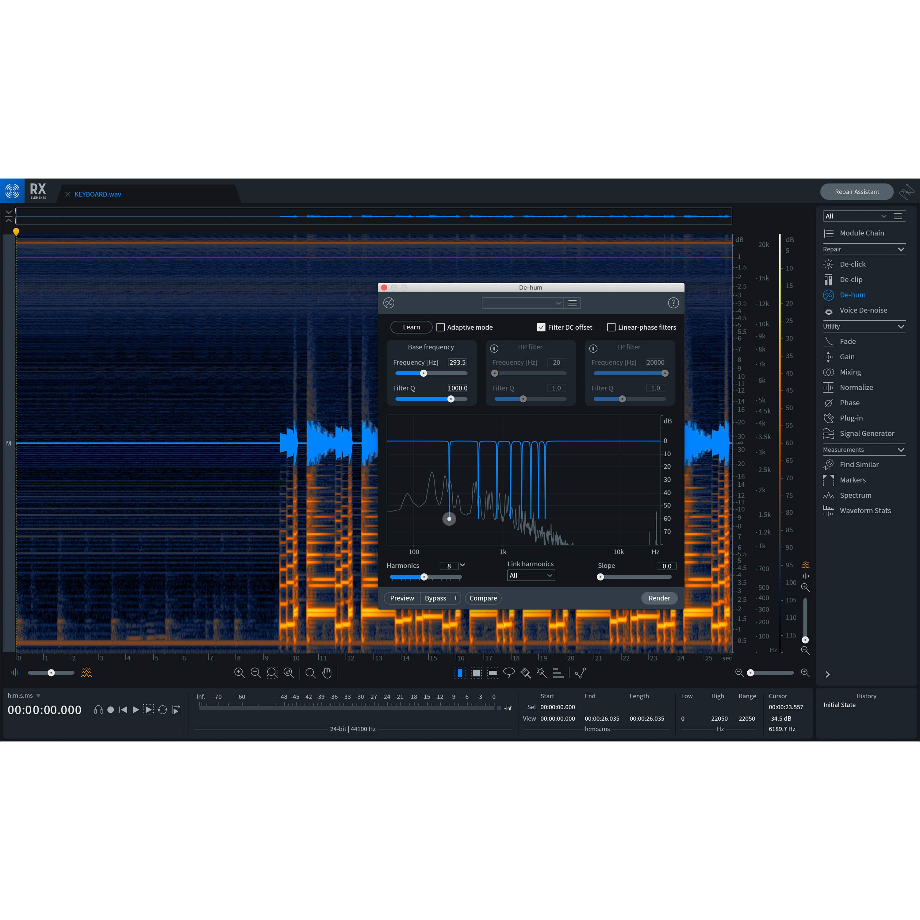Open the Link harmonics dropdown
Screen dimensions: 920x920
coord(531,575)
